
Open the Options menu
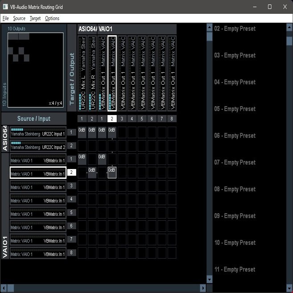click(x=52, y=18)
